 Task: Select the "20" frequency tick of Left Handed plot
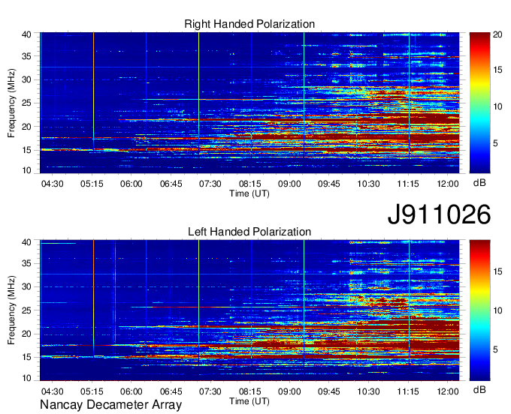click(26, 334)
